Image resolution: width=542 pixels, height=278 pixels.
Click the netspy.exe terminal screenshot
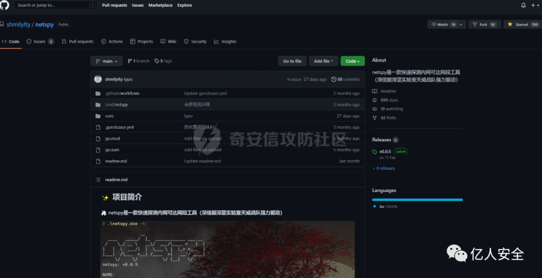coord(227,249)
